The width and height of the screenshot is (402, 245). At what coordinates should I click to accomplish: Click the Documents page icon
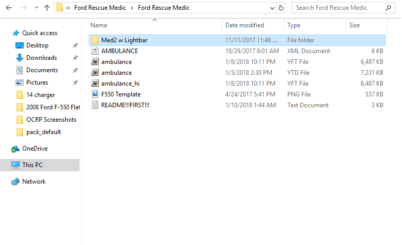(x=20, y=70)
